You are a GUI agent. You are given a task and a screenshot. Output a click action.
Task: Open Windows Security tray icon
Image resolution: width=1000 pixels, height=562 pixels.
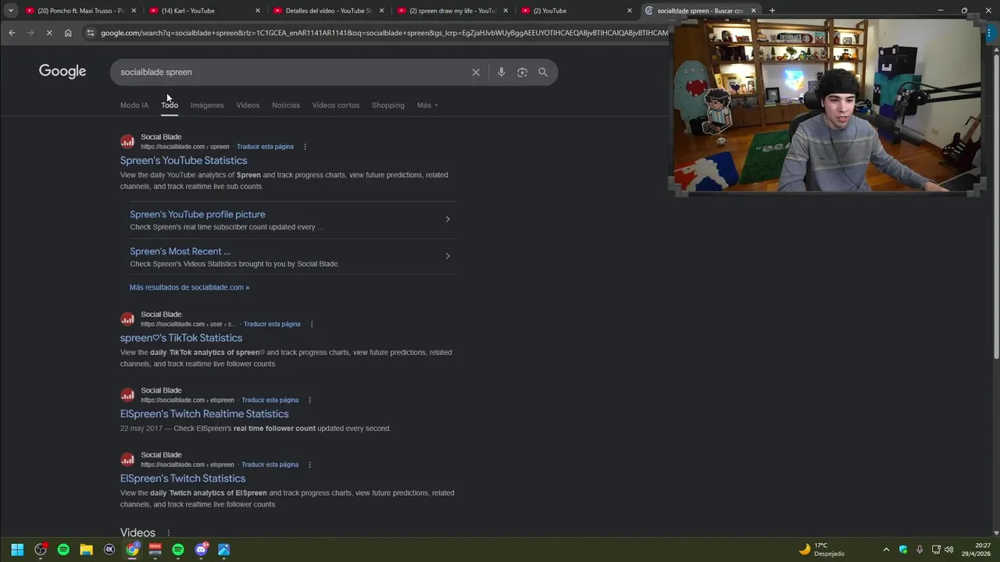point(903,550)
